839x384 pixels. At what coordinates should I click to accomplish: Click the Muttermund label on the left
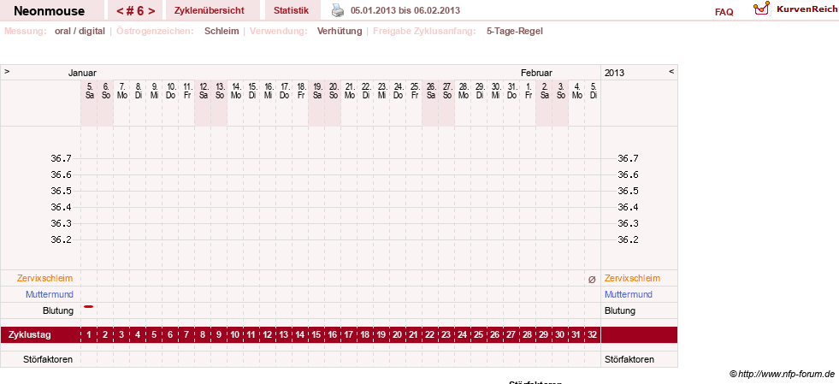pyautogui.click(x=50, y=294)
